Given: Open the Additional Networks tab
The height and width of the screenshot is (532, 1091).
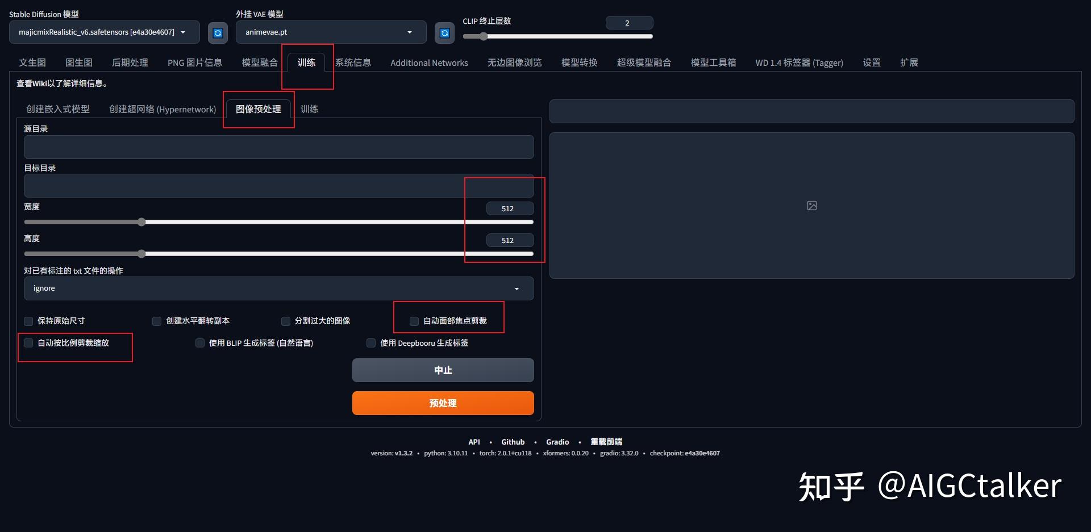Looking at the screenshot, I should pyautogui.click(x=429, y=62).
